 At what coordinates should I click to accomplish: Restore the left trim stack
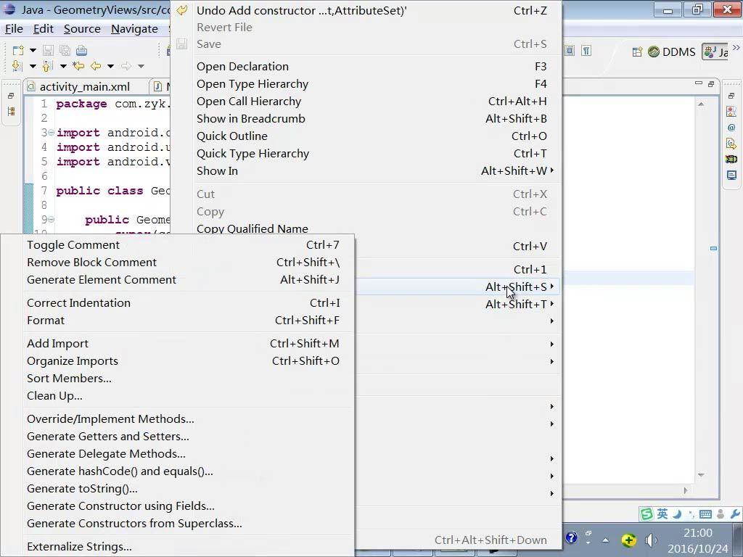point(11,96)
